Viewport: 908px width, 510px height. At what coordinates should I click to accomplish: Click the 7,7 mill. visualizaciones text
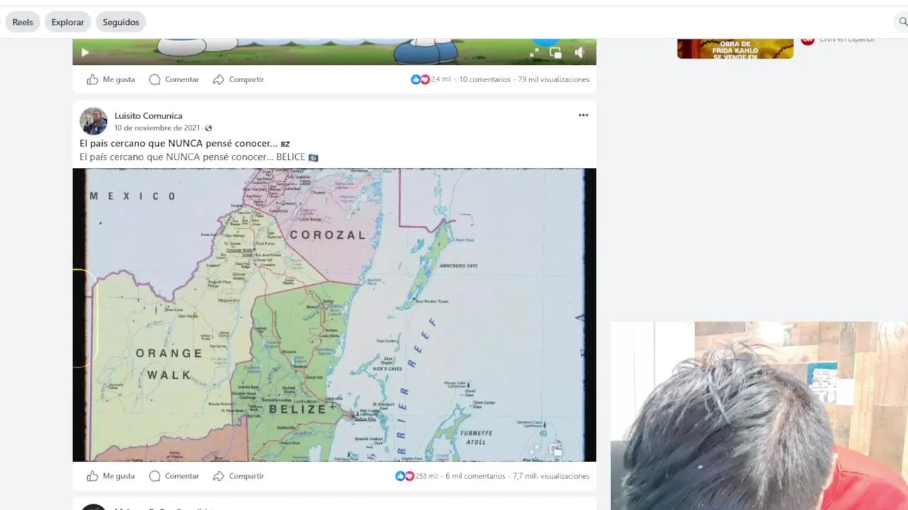click(x=551, y=476)
